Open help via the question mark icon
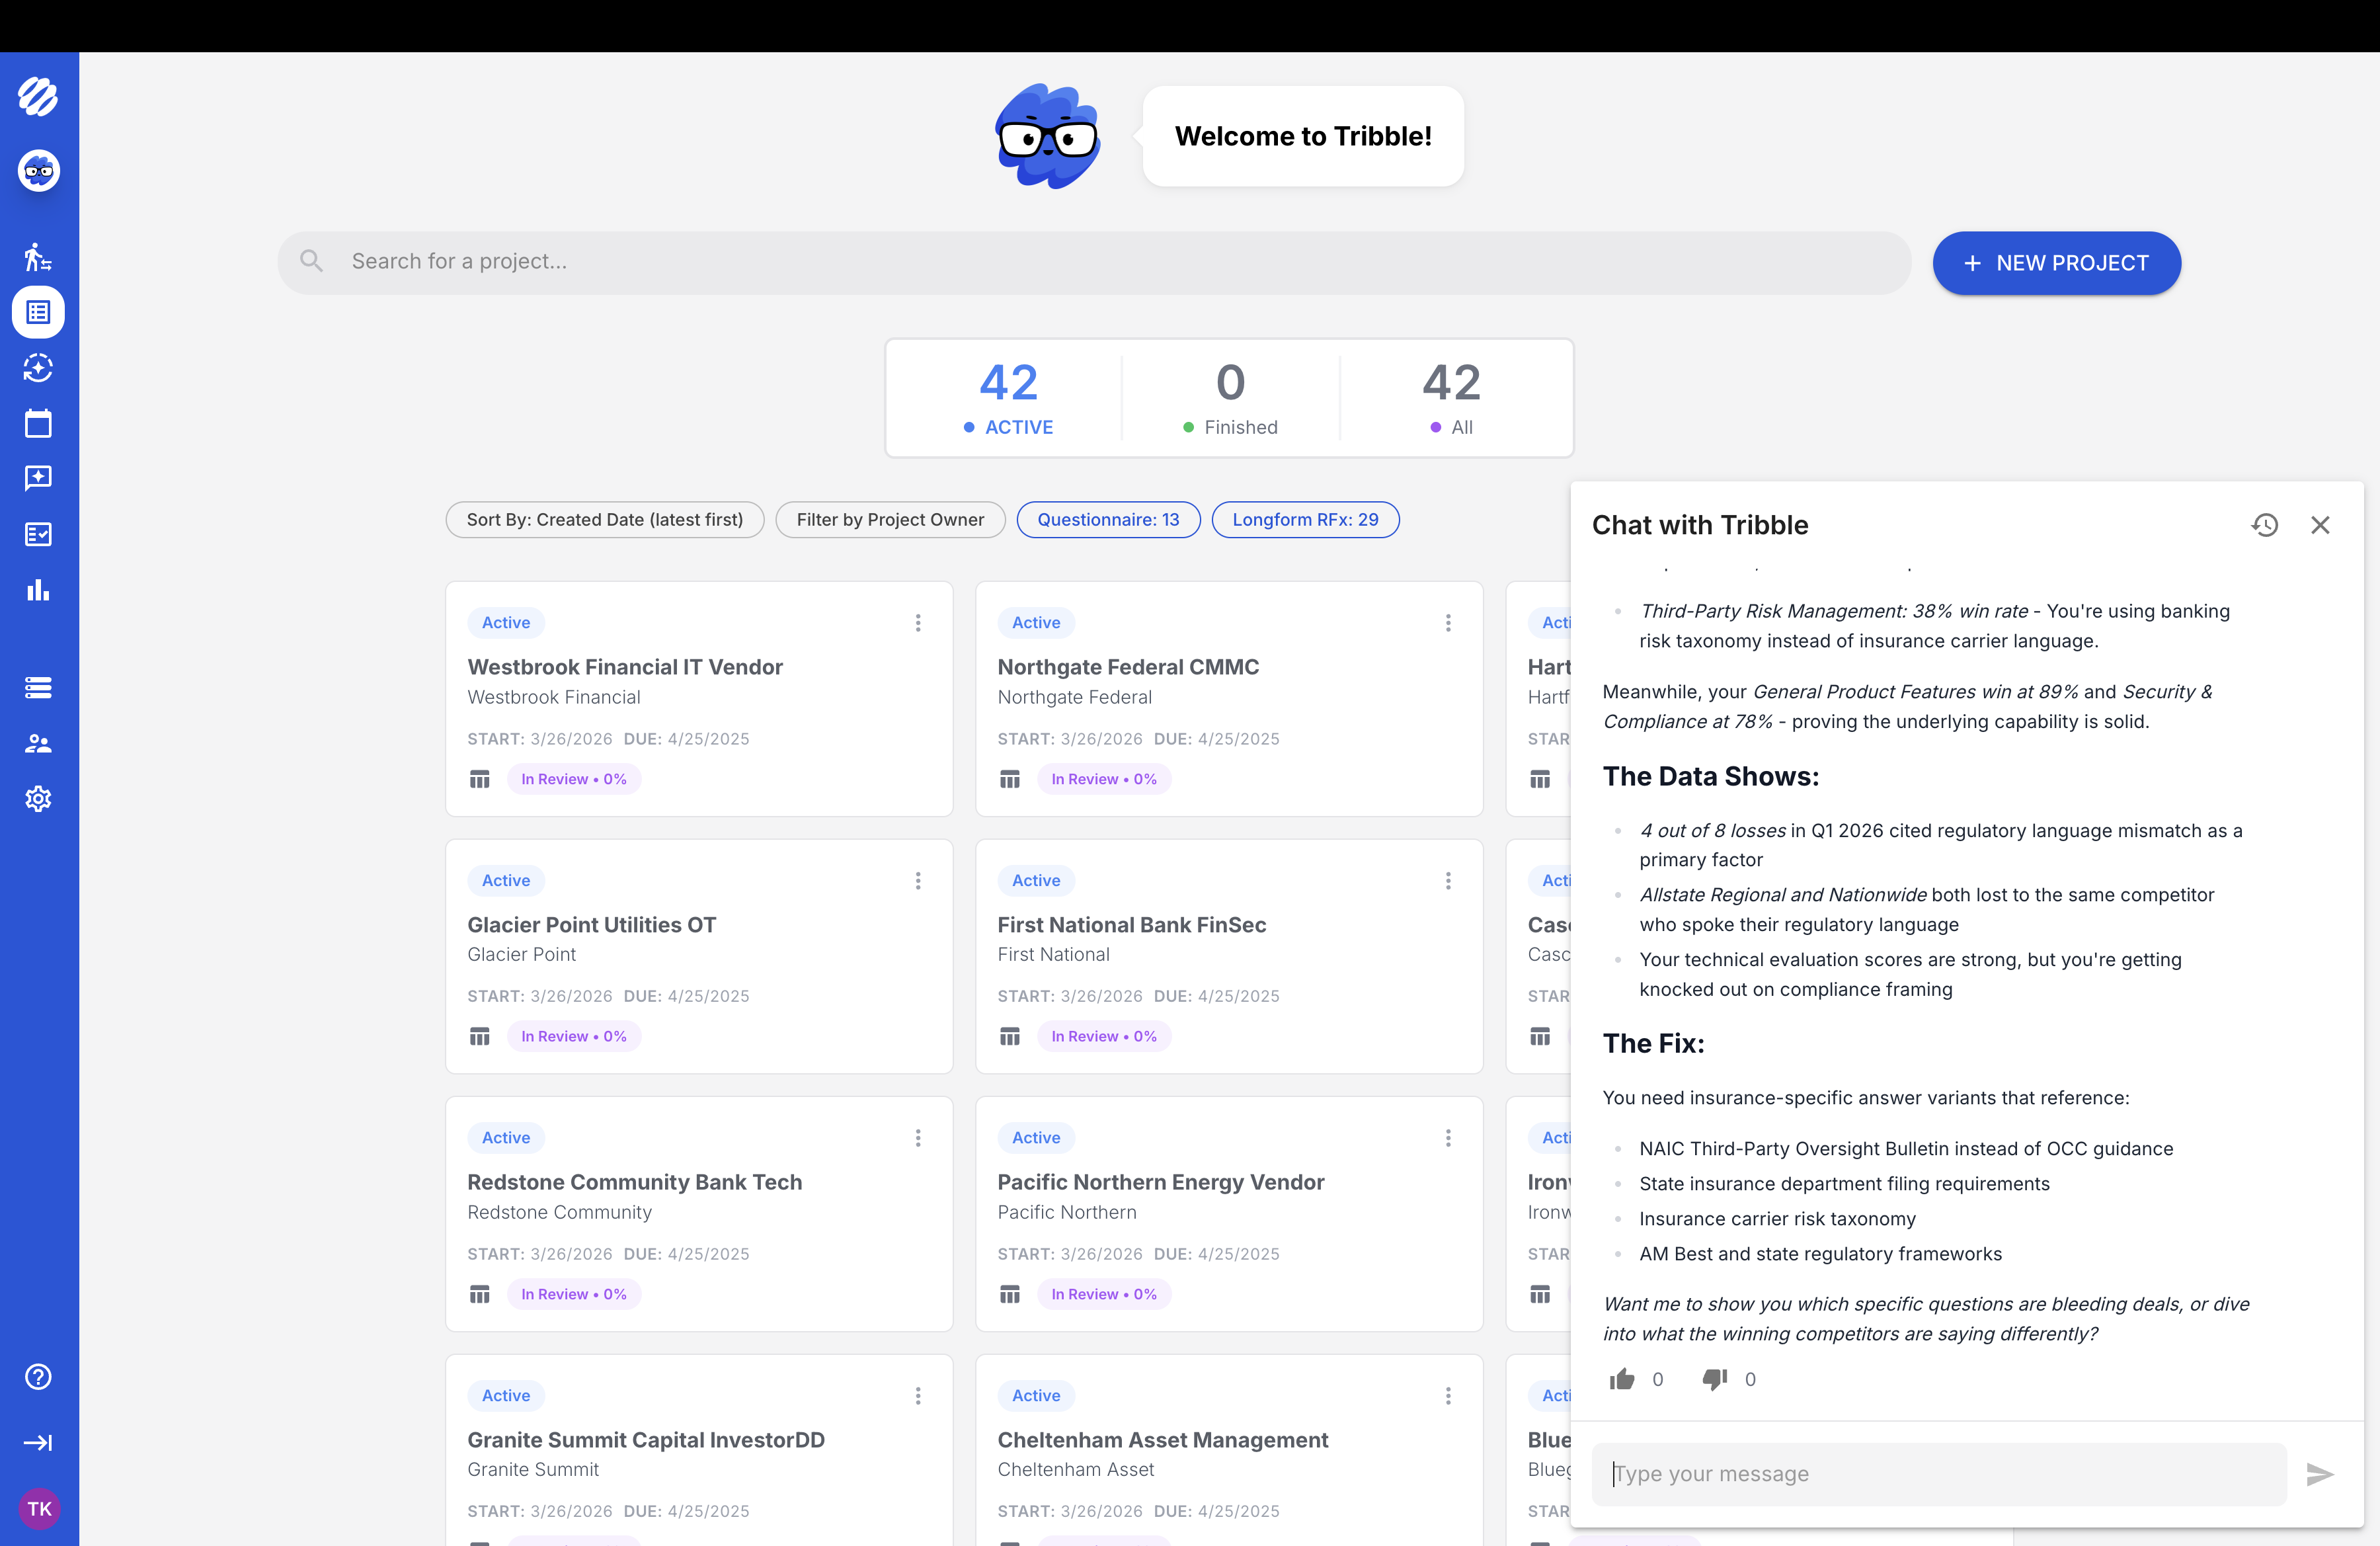The height and width of the screenshot is (1546, 2380). 39,1377
